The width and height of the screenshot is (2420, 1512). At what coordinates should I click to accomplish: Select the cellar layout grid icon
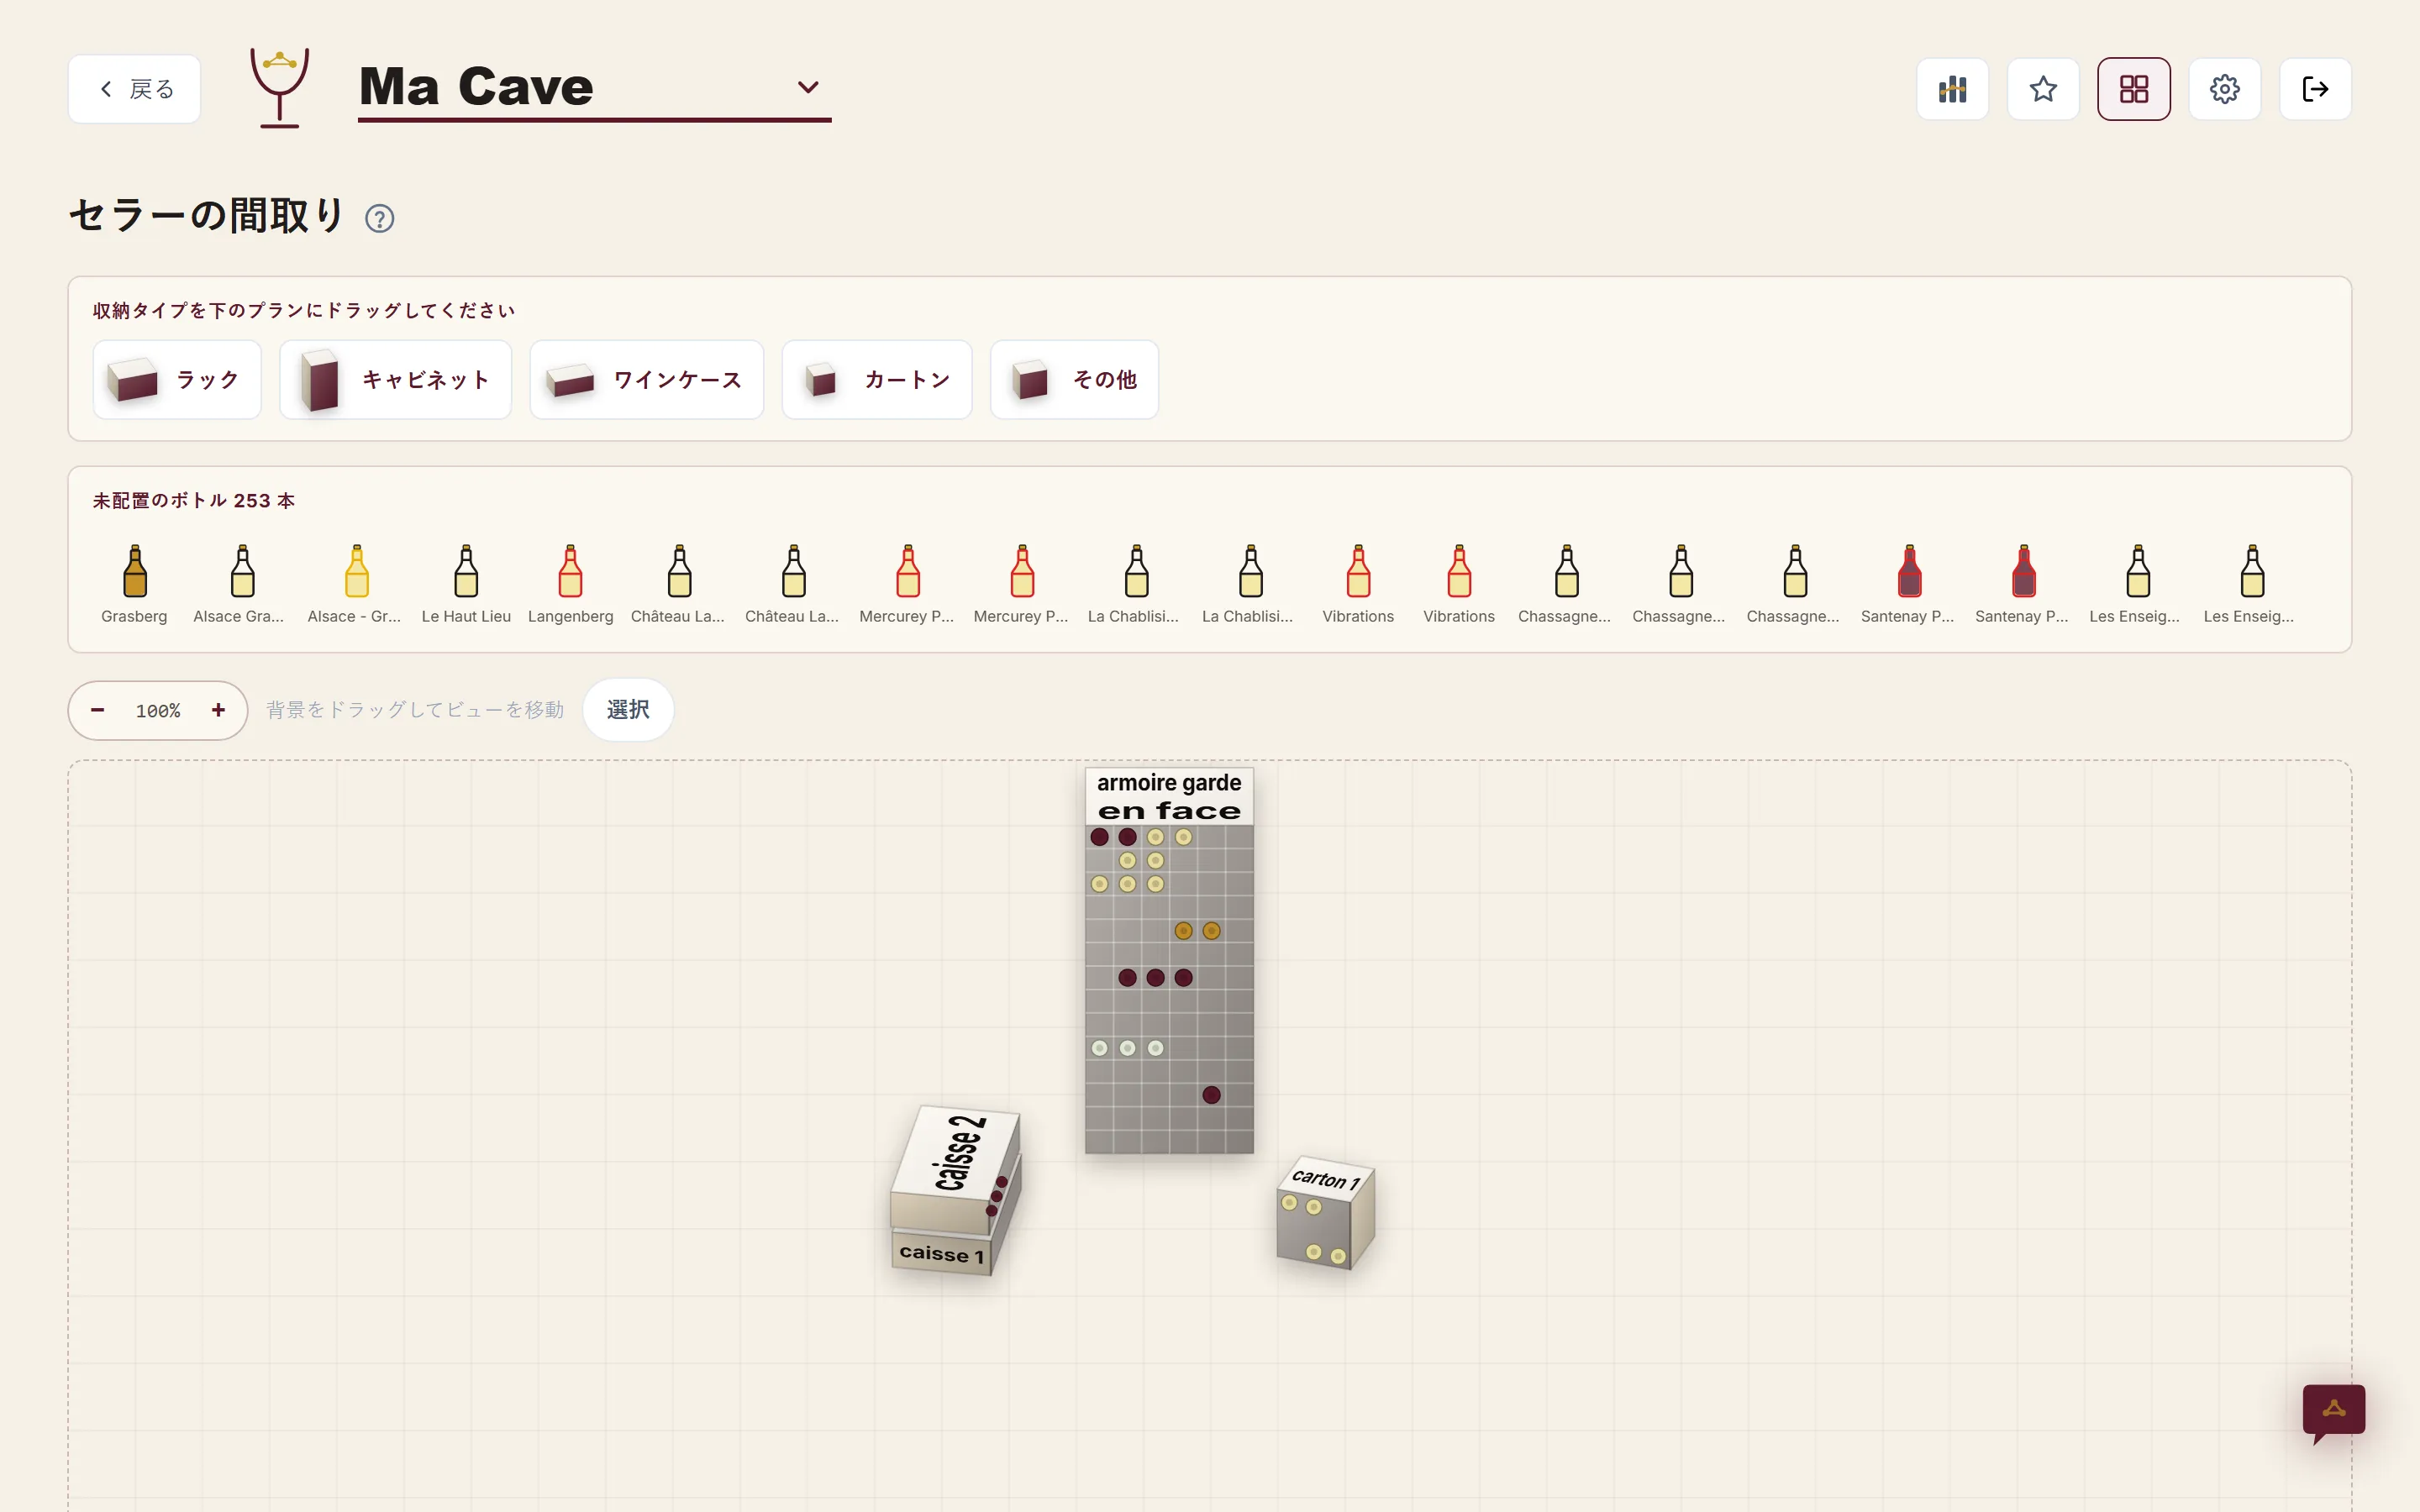tap(2134, 89)
